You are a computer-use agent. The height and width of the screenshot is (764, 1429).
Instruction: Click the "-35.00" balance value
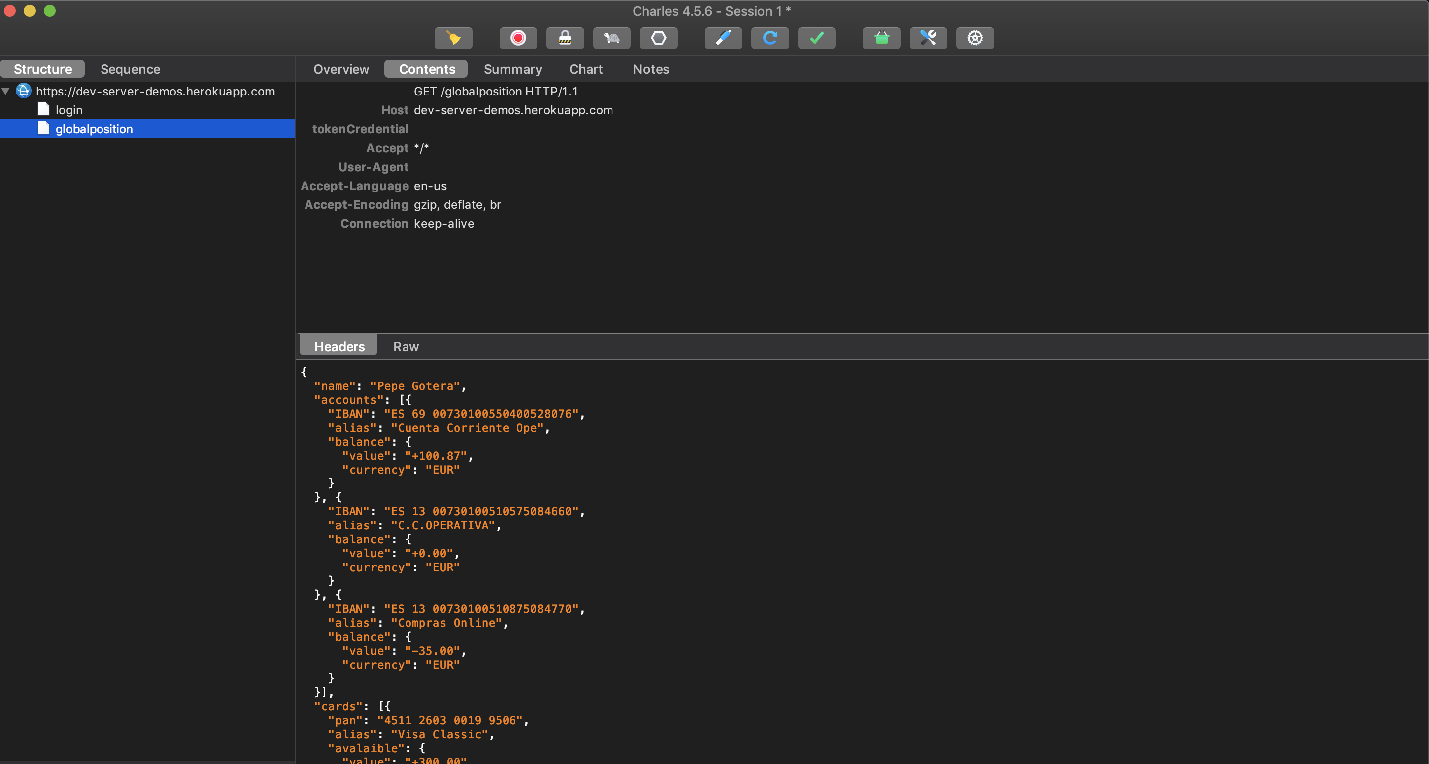click(x=432, y=650)
